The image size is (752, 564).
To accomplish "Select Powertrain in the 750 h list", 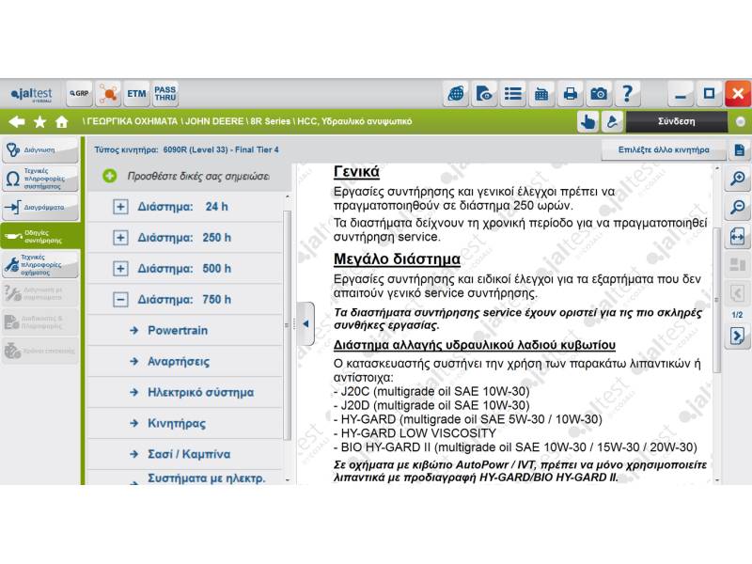I will (x=178, y=331).
